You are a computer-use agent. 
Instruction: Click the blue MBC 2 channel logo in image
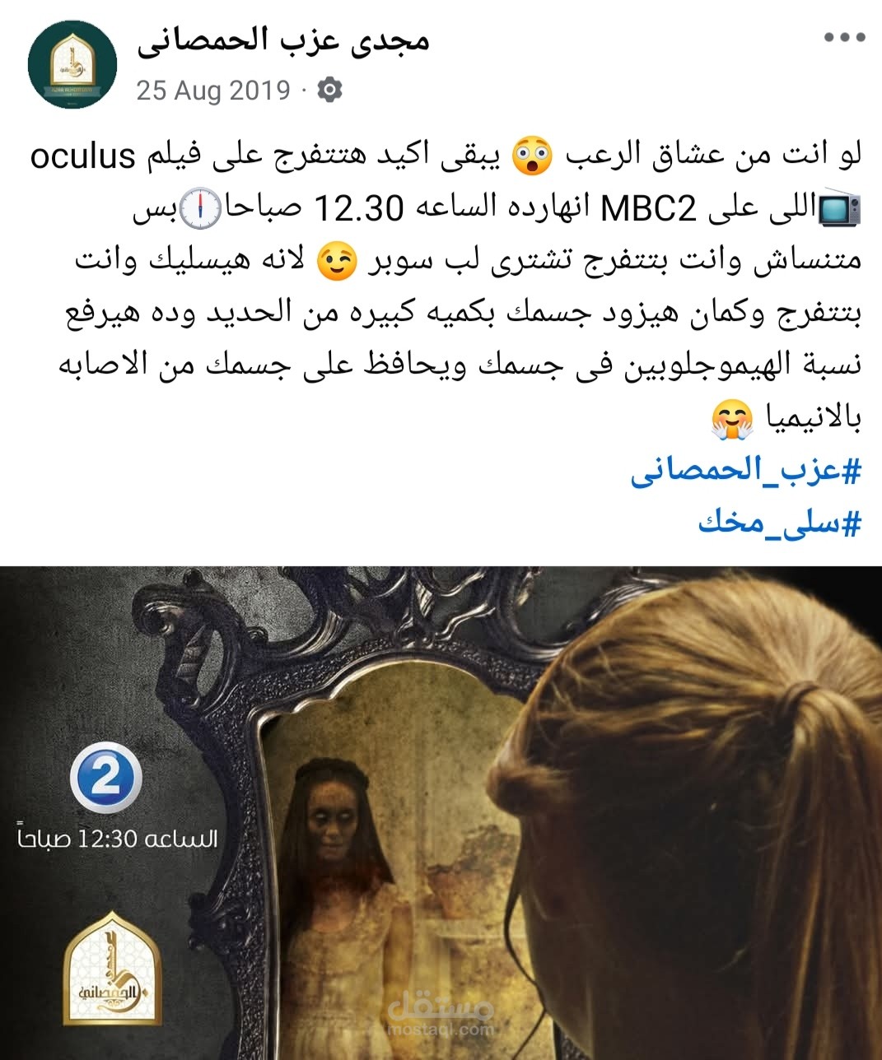(x=105, y=778)
